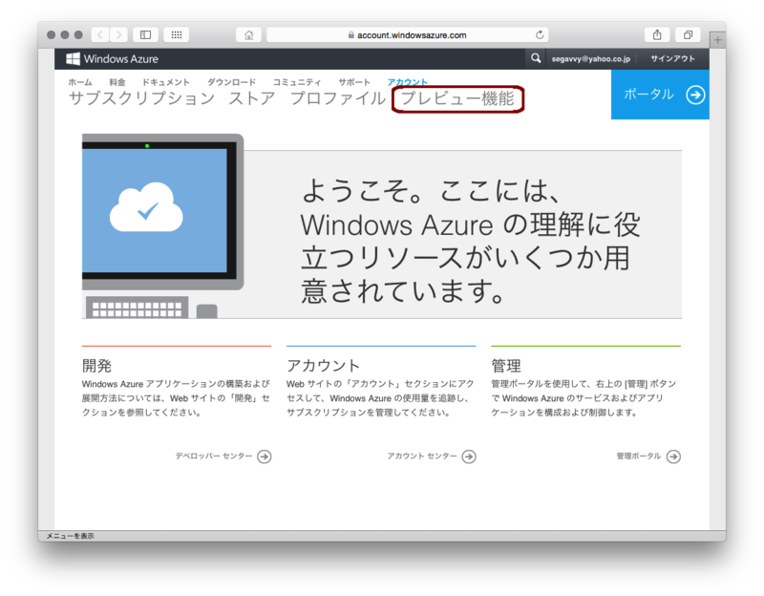Switch to ストア tab
The height and width of the screenshot is (596, 764).
click(252, 98)
